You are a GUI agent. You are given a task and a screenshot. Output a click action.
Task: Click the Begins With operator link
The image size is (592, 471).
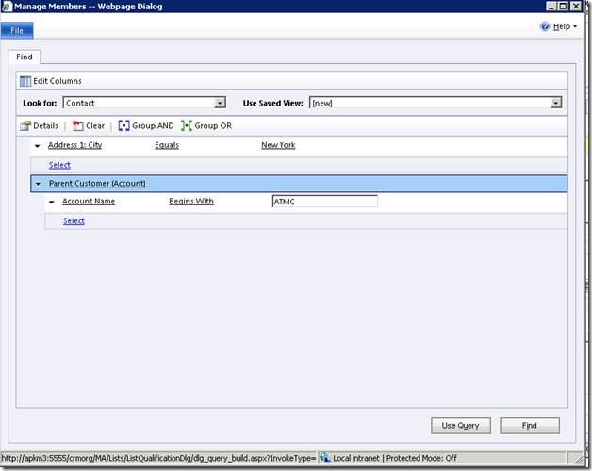coord(190,202)
